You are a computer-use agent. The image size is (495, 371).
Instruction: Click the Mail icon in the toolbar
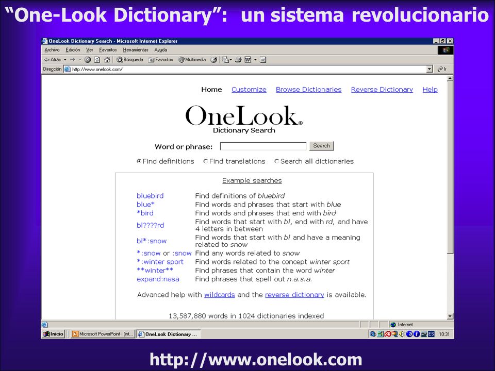(225, 60)
